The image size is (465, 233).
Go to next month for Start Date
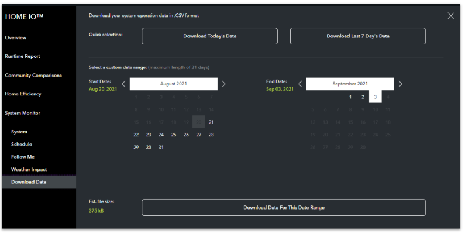[223, 84]
